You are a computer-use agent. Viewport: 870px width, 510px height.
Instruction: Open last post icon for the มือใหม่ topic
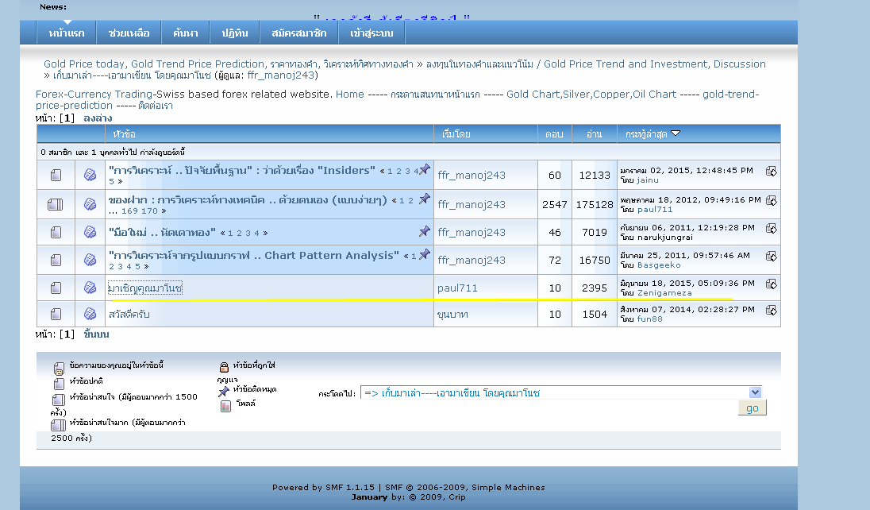point(772,228)
